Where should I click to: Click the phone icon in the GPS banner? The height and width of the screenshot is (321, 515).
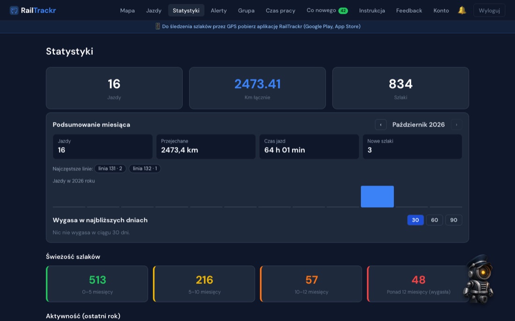[158, 26]
